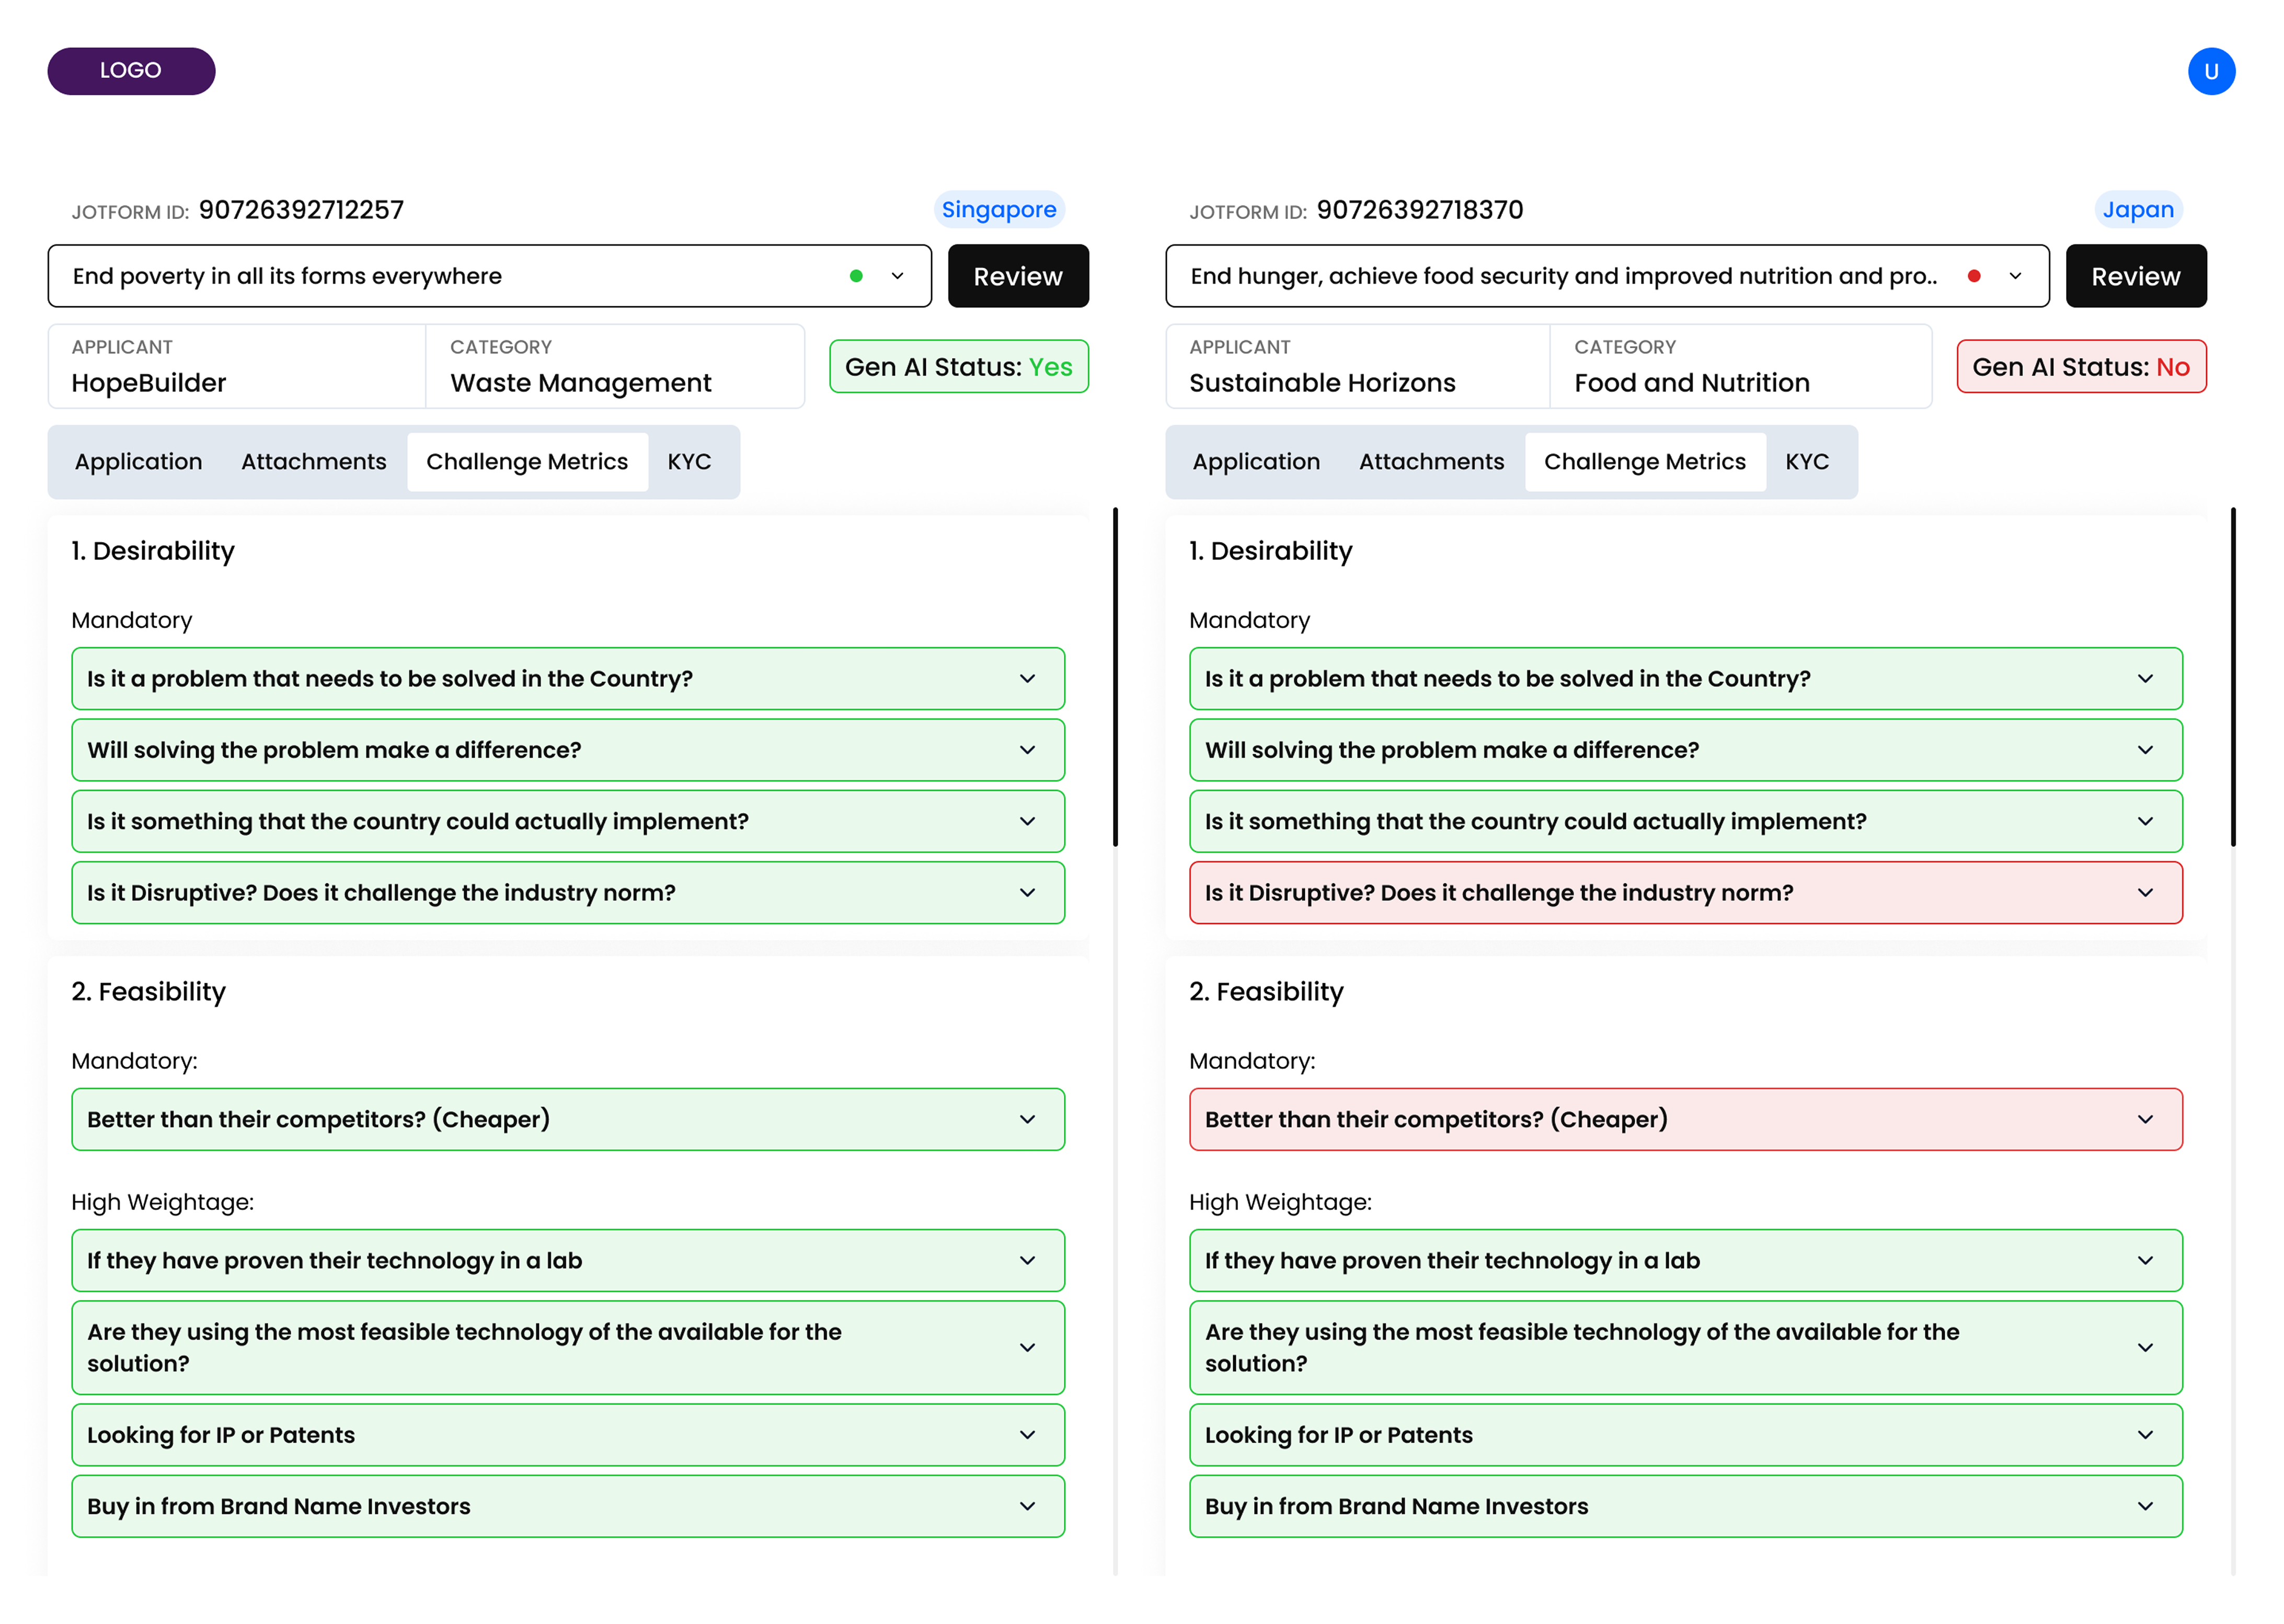The height and width of the screenshot is (1624, 2284).
Task: Open the hunger goal dropdown
Action: pyautogui.click(x=1607, y=276)
